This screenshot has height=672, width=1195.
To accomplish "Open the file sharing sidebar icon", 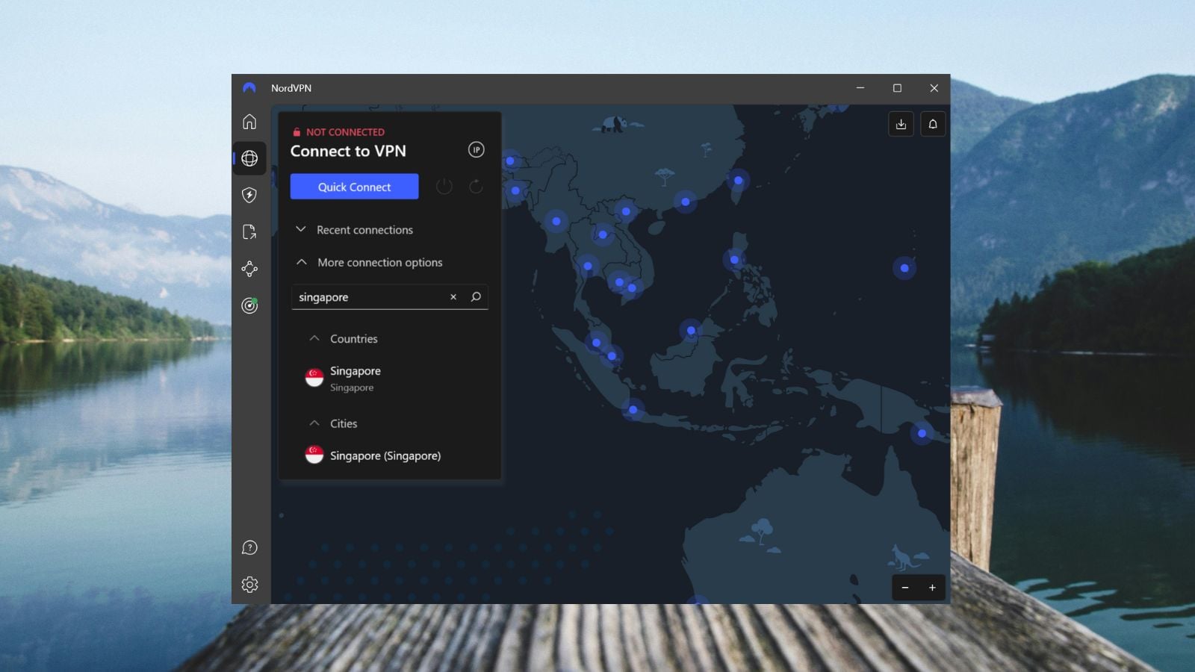I will [249, 232].
